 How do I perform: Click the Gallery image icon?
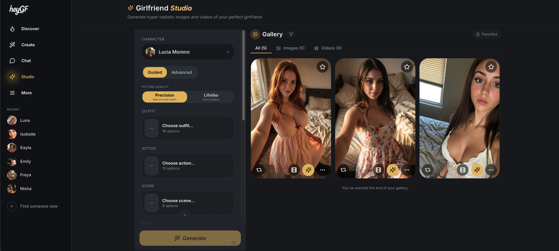[255, 34]
